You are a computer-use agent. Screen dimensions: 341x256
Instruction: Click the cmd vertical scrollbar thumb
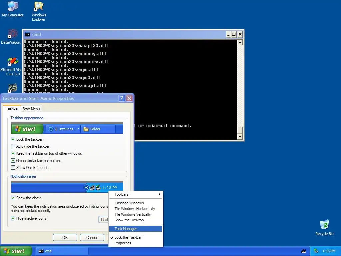[x=240, y=130]
